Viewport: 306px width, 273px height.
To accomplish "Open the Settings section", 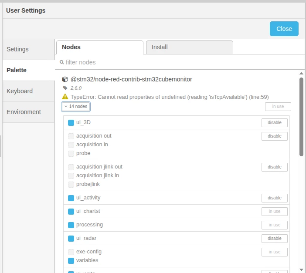I will click(x=29, y=49).
